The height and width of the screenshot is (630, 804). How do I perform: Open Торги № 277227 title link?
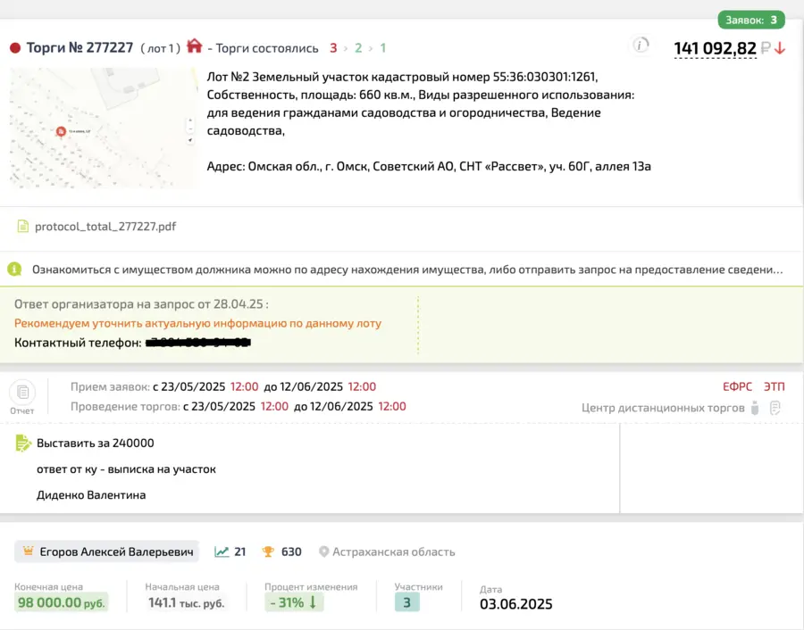click(x=80, y=47)
